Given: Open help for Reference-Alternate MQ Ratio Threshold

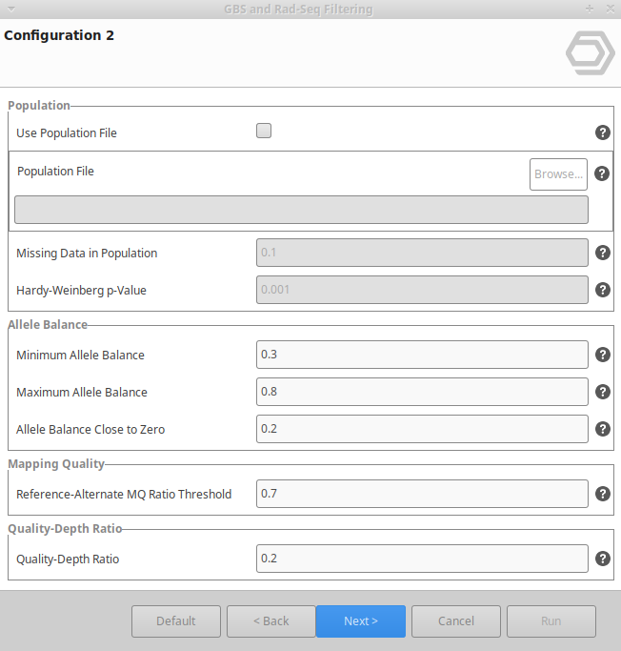Looking at the screenshot, I should [x=602, y=494].
